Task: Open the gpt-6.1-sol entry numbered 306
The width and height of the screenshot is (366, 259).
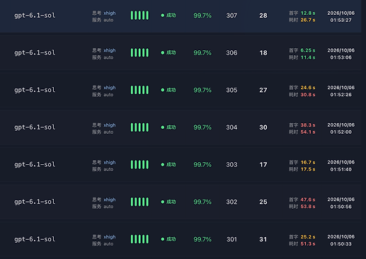Action: pyautogui.click(x=35, y=53)
